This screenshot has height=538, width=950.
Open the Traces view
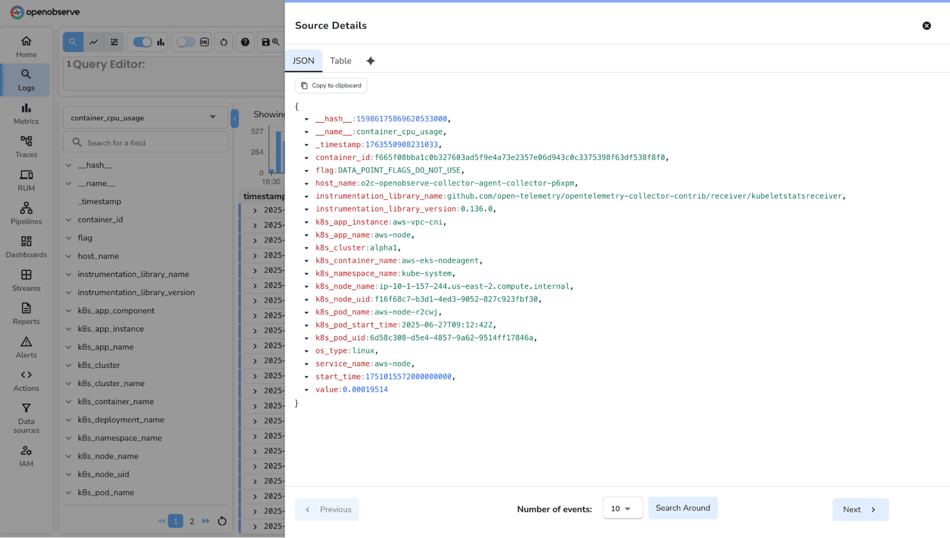tap(26, 147)
